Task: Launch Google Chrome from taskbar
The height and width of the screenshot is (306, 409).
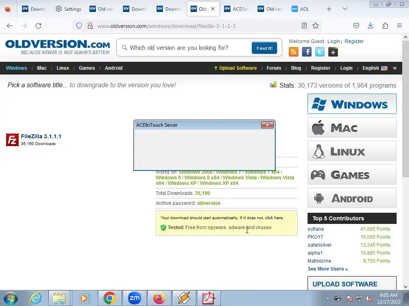Action: (x=109, y=298)
